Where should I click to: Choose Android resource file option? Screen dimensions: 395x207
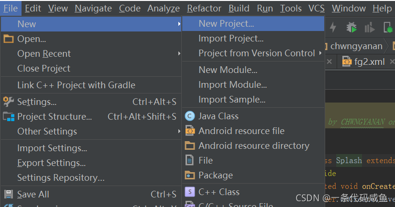pos(241,131)
